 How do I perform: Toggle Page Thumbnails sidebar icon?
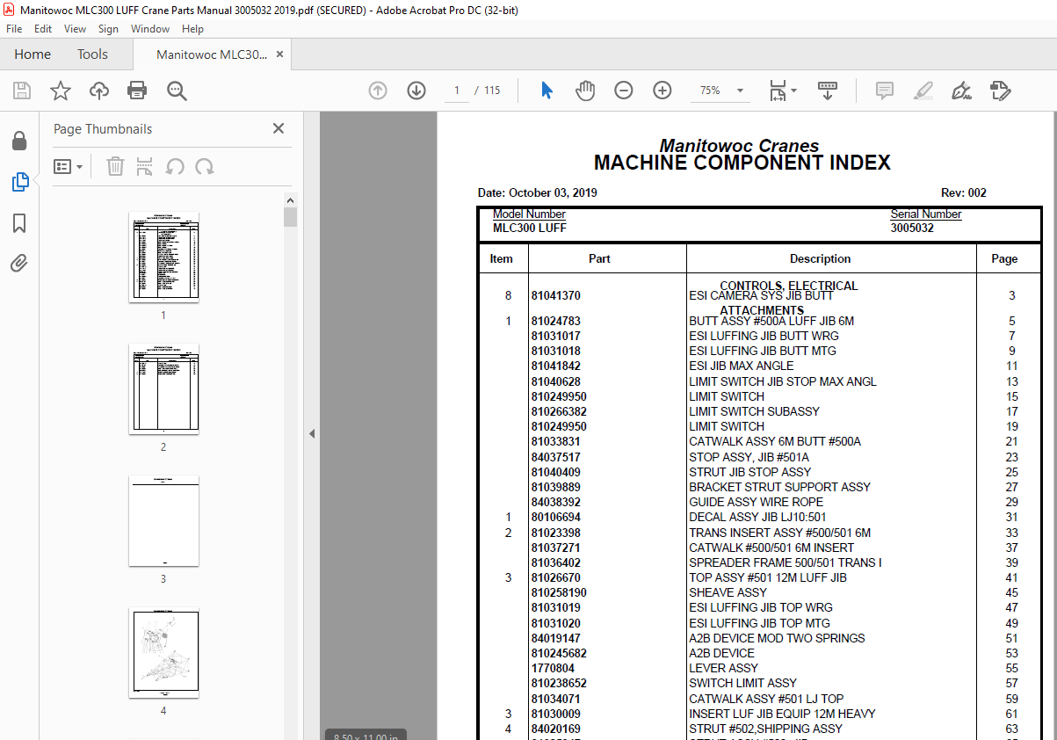19,182
